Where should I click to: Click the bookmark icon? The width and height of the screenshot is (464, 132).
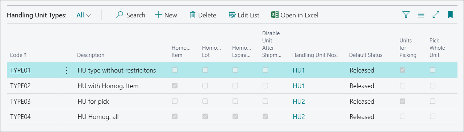point(450,15)
